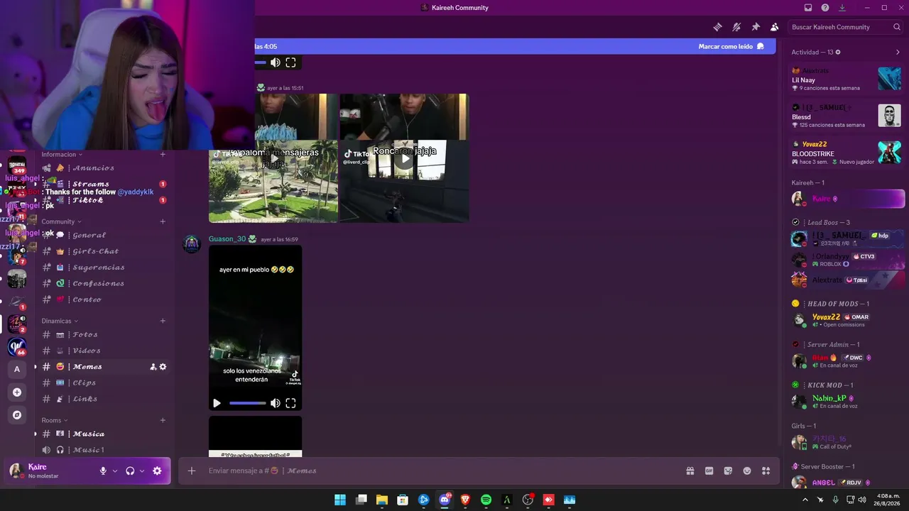Open pinned messages pin icon
The height and width of the screenshot is (511, 909).
[756, 27]
